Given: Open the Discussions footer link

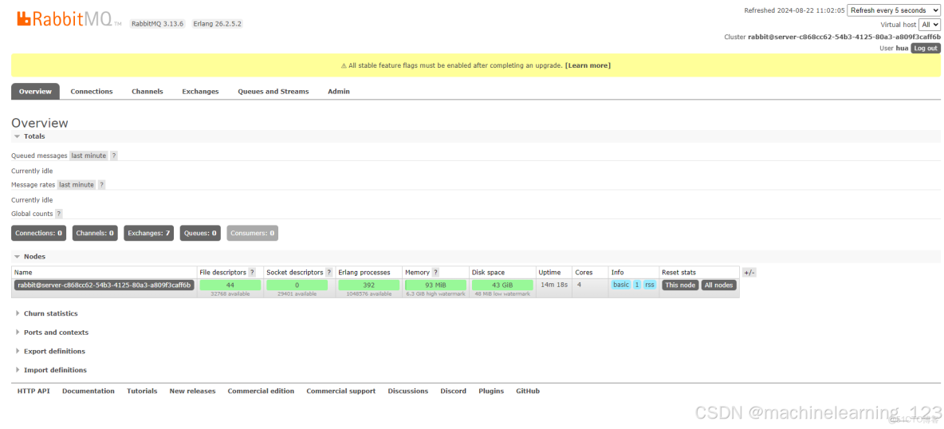Looking at the screenshot, I should pos(408,391).
